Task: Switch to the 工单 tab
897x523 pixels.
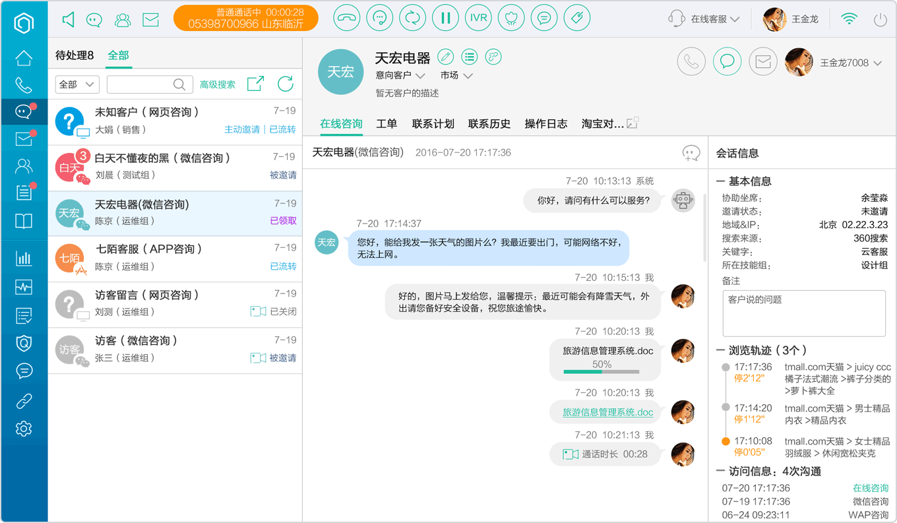Action: [387, 123]
